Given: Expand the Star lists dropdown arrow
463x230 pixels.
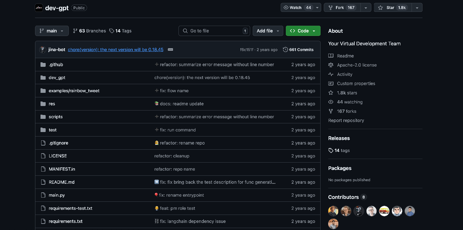Looking at the screenshot, I should tap(417, 7).
